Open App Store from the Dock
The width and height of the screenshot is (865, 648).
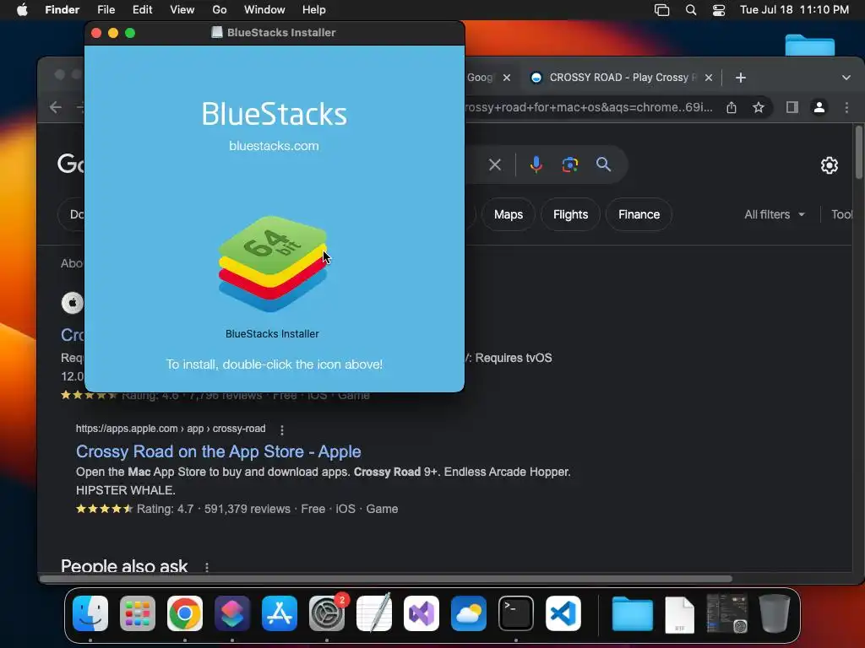coord(280,613)
